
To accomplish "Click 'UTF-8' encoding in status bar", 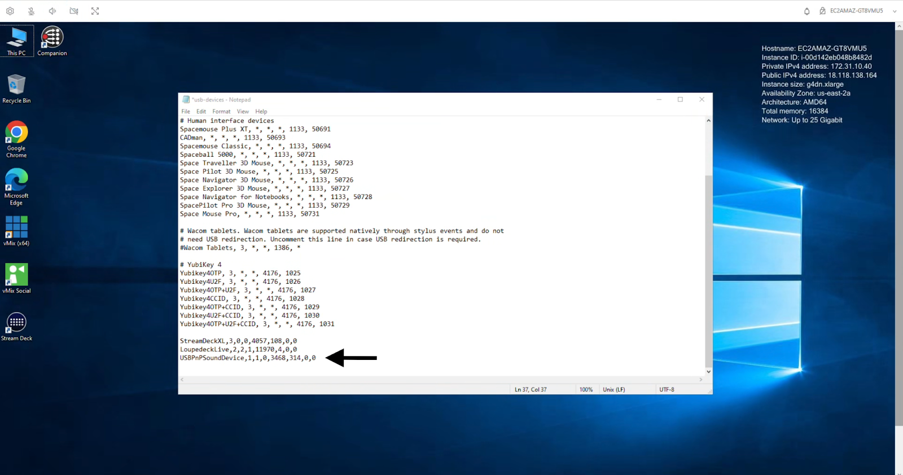I will (667, 390).
